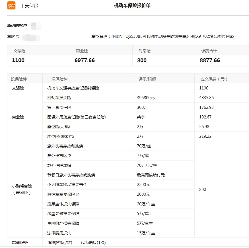This screenshot has width=249, height=248.
Task: Click the 219.22 premium value
Action: click(x=205, y=136)
